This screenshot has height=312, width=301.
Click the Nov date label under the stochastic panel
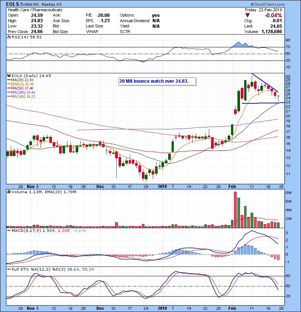[31, 308]
